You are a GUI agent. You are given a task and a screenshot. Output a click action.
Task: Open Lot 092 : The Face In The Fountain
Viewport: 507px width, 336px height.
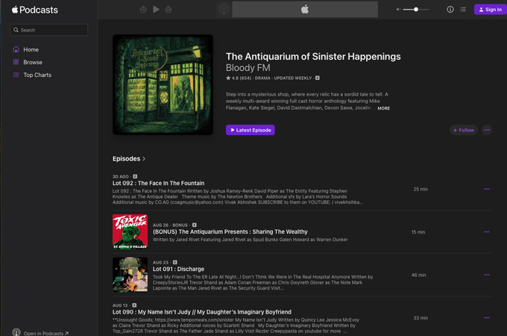coord(158,183)
